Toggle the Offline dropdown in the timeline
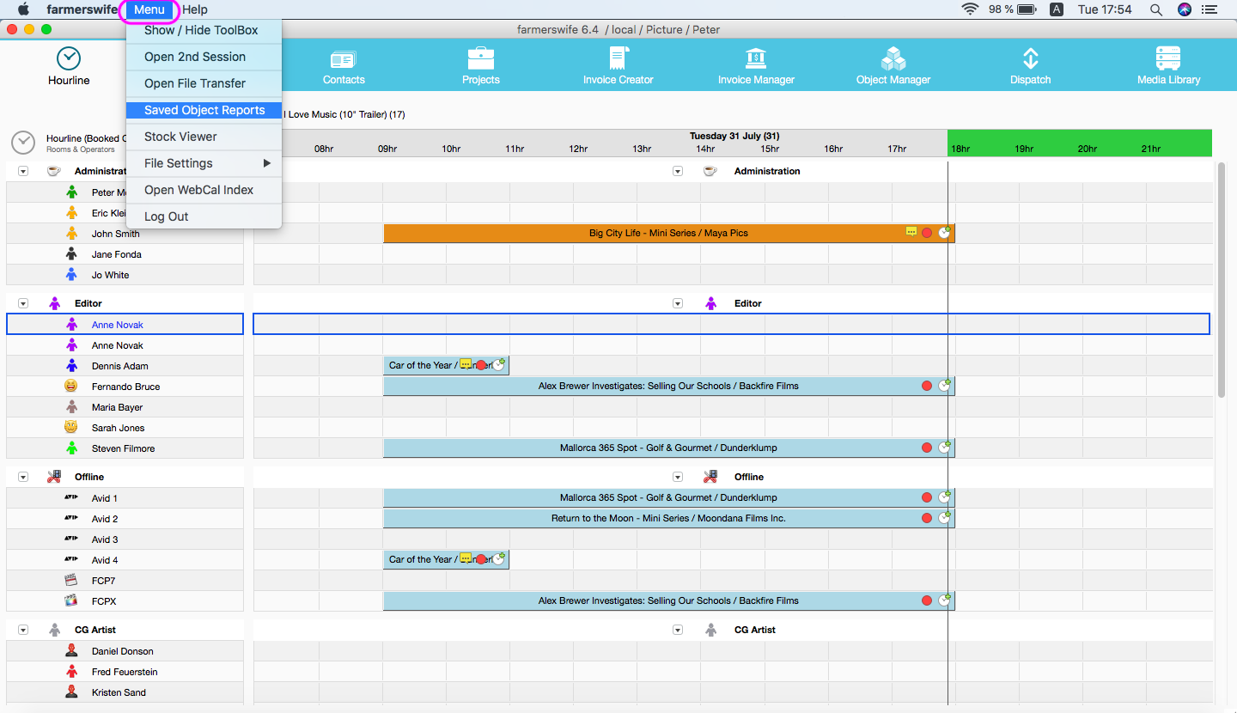The height and width of the screenshot is (713, 1237). tap(678, 477)
